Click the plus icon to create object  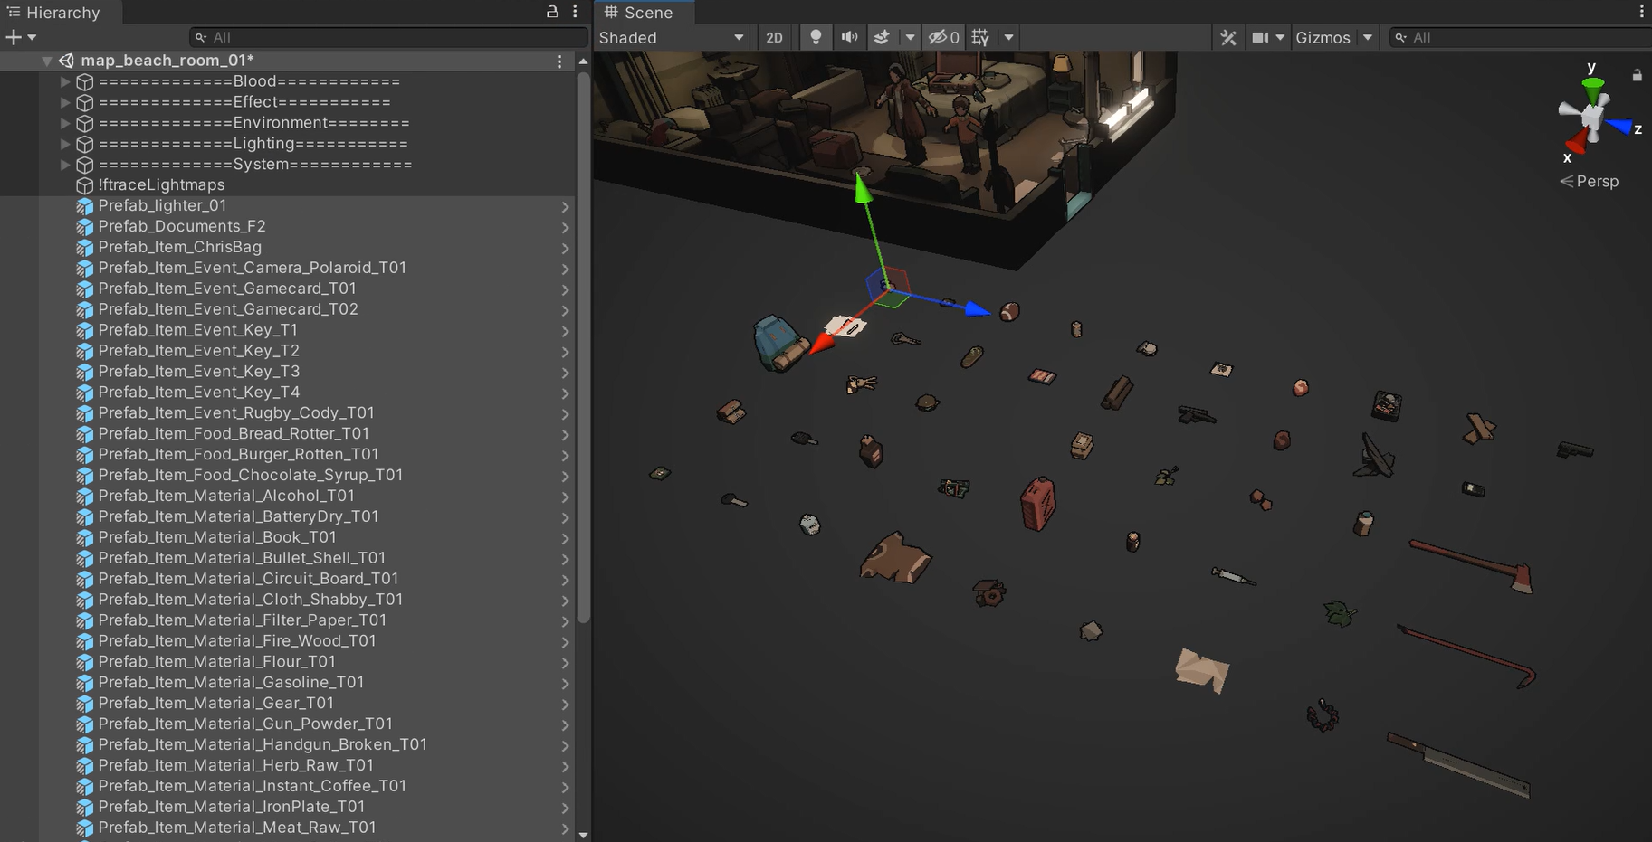click(x=14, y=37)
